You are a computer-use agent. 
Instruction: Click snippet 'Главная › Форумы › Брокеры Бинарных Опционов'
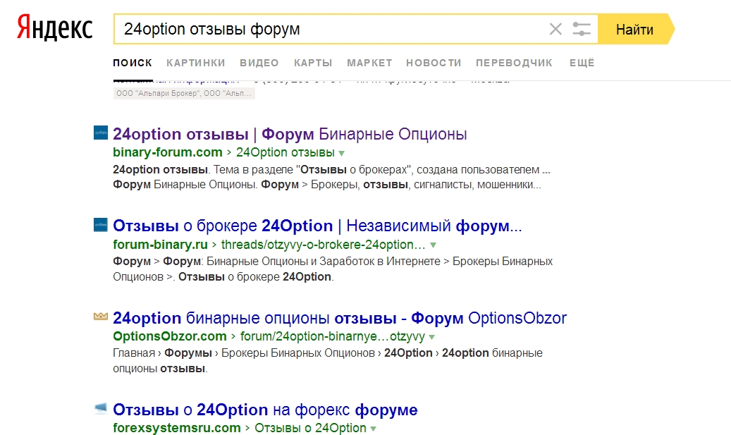(x=244, y=353)
